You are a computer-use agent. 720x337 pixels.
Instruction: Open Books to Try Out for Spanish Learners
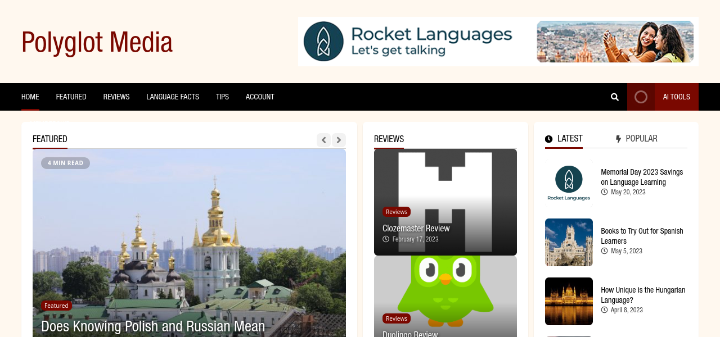pyautogui.click(x=642, y=236)
